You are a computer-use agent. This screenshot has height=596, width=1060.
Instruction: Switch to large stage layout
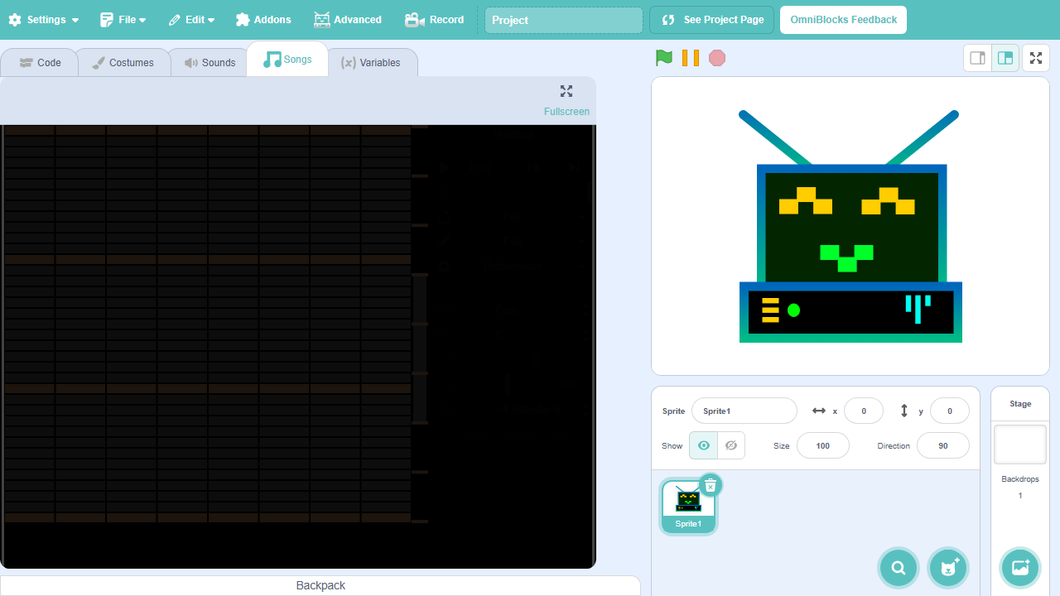pyautogui.click(x=1005, y=58)
